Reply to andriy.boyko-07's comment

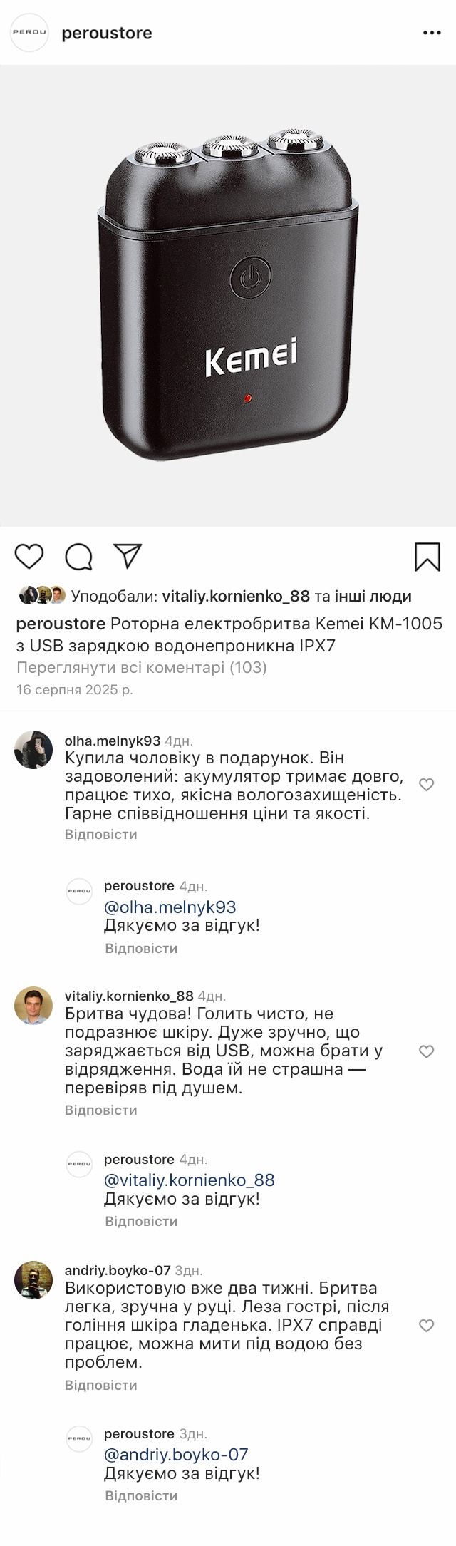(100, 1385)
